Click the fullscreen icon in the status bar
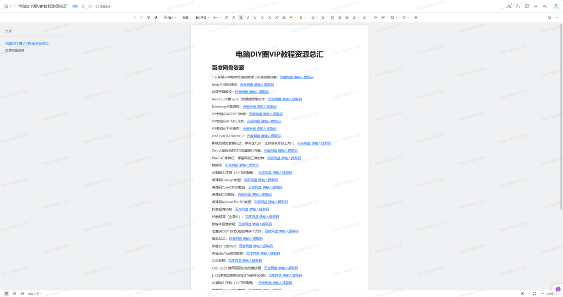The width and height of the screenshot is (563, 297). pos(534,293)
